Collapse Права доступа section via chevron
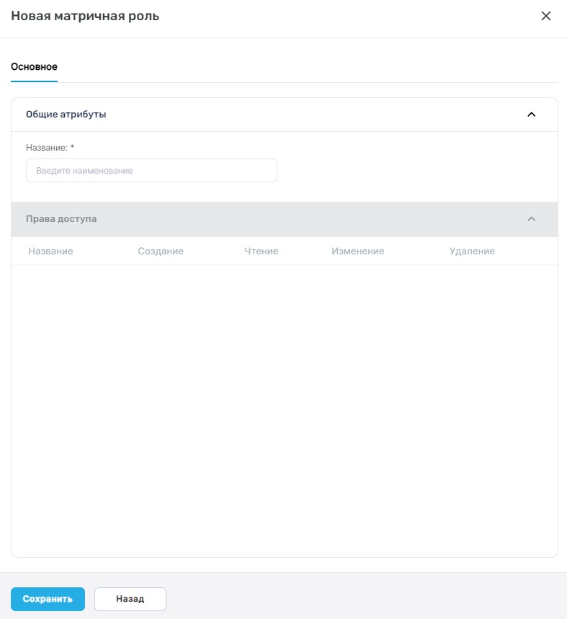The width and height of the screenshot is (567, 619). pos(532,219)
